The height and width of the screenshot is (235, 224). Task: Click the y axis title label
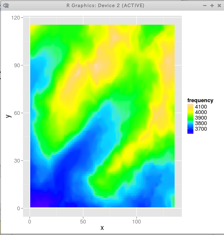click(x=9, y=116)
